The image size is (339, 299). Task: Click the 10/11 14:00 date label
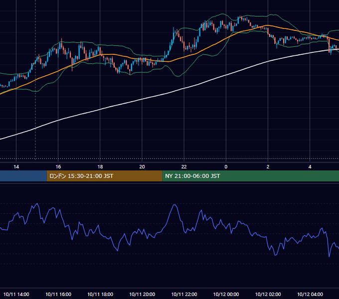(16, 294)
